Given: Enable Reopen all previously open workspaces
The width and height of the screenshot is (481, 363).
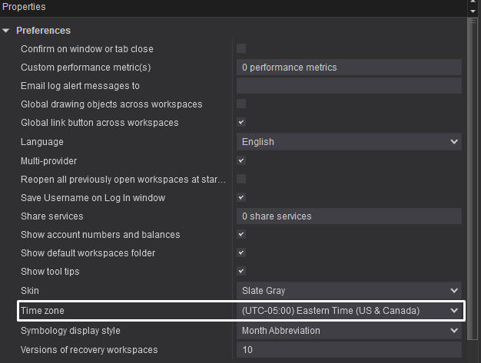Looking at the screenshot, I should click(x=241, y=179).
